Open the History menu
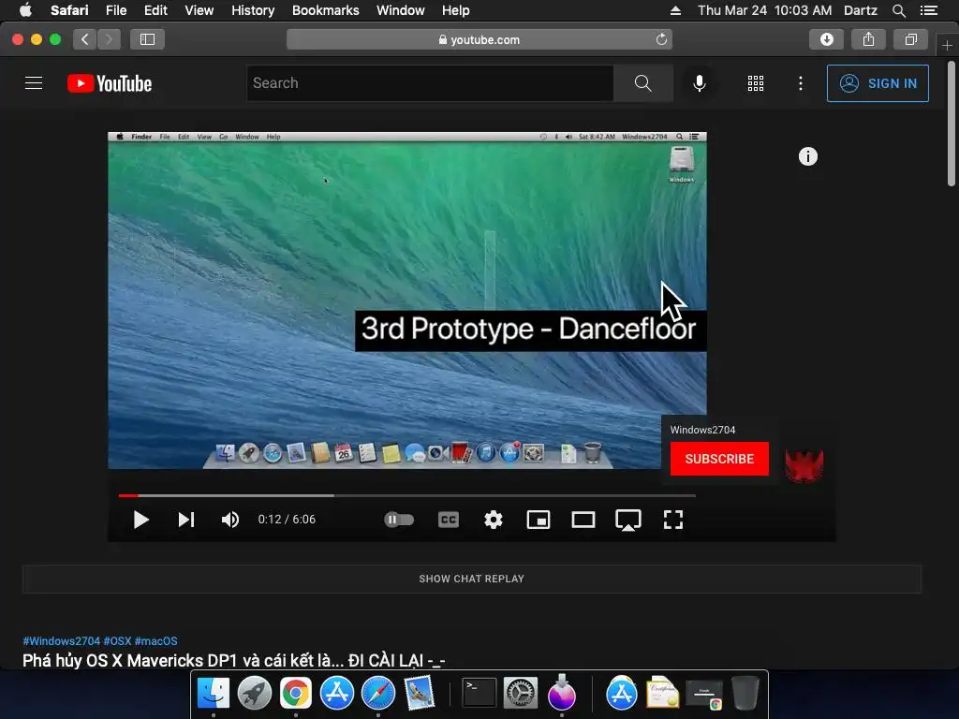The width and height of the screenshot is (959, 719). tap(253, 10)
